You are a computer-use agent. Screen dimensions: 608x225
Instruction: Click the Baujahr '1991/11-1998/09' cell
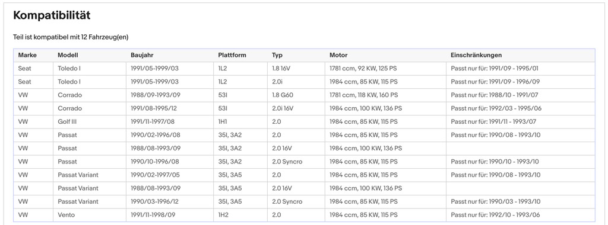click(153, 214)
